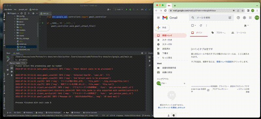Open the Problems tab
The image size is (261, 119).
[28, 112]
